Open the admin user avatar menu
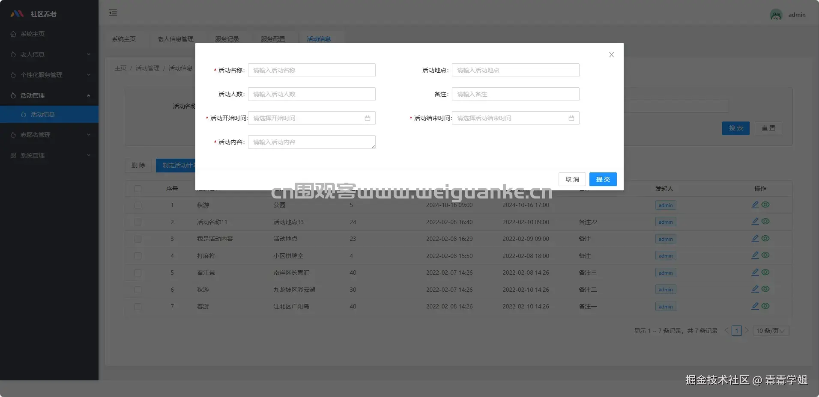 click(776, 15)
